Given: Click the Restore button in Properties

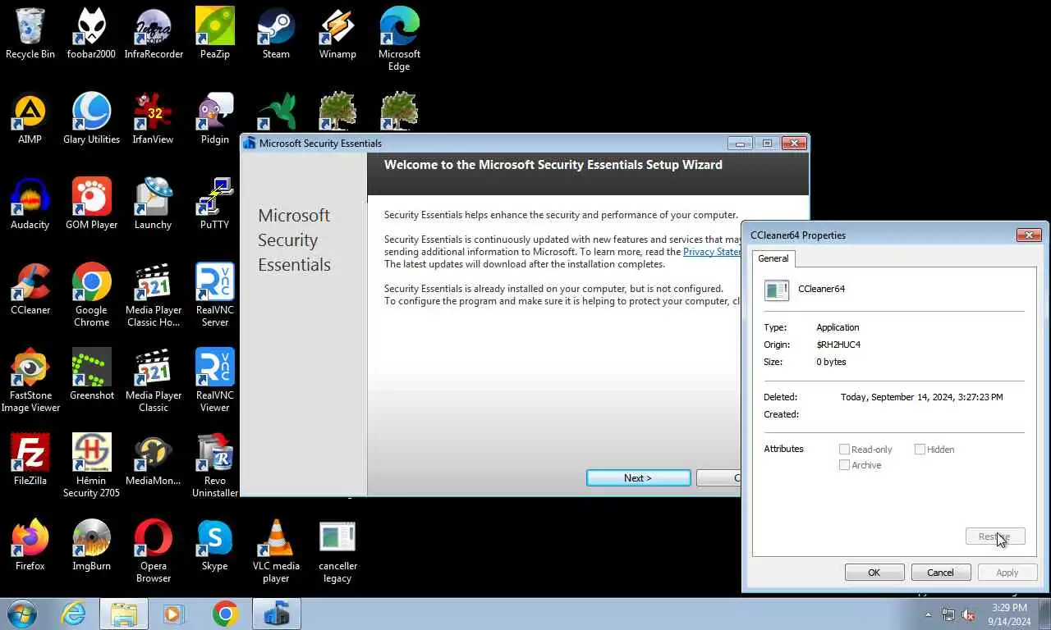Looking at the screenshot, I should coord(995,536).
